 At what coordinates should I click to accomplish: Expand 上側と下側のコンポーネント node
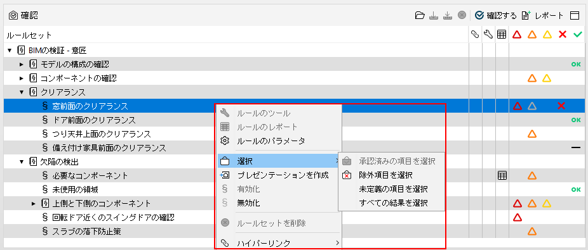tap(34, 204)
